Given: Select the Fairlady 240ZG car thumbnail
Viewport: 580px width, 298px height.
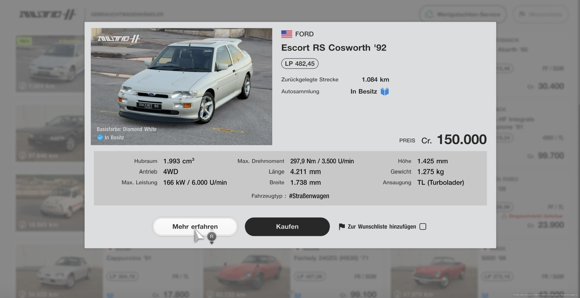Looking at the screenshot, I should coord(247,270).
